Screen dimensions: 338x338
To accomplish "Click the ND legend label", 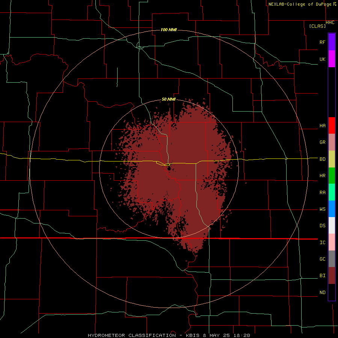I will [x=322, y=293].
